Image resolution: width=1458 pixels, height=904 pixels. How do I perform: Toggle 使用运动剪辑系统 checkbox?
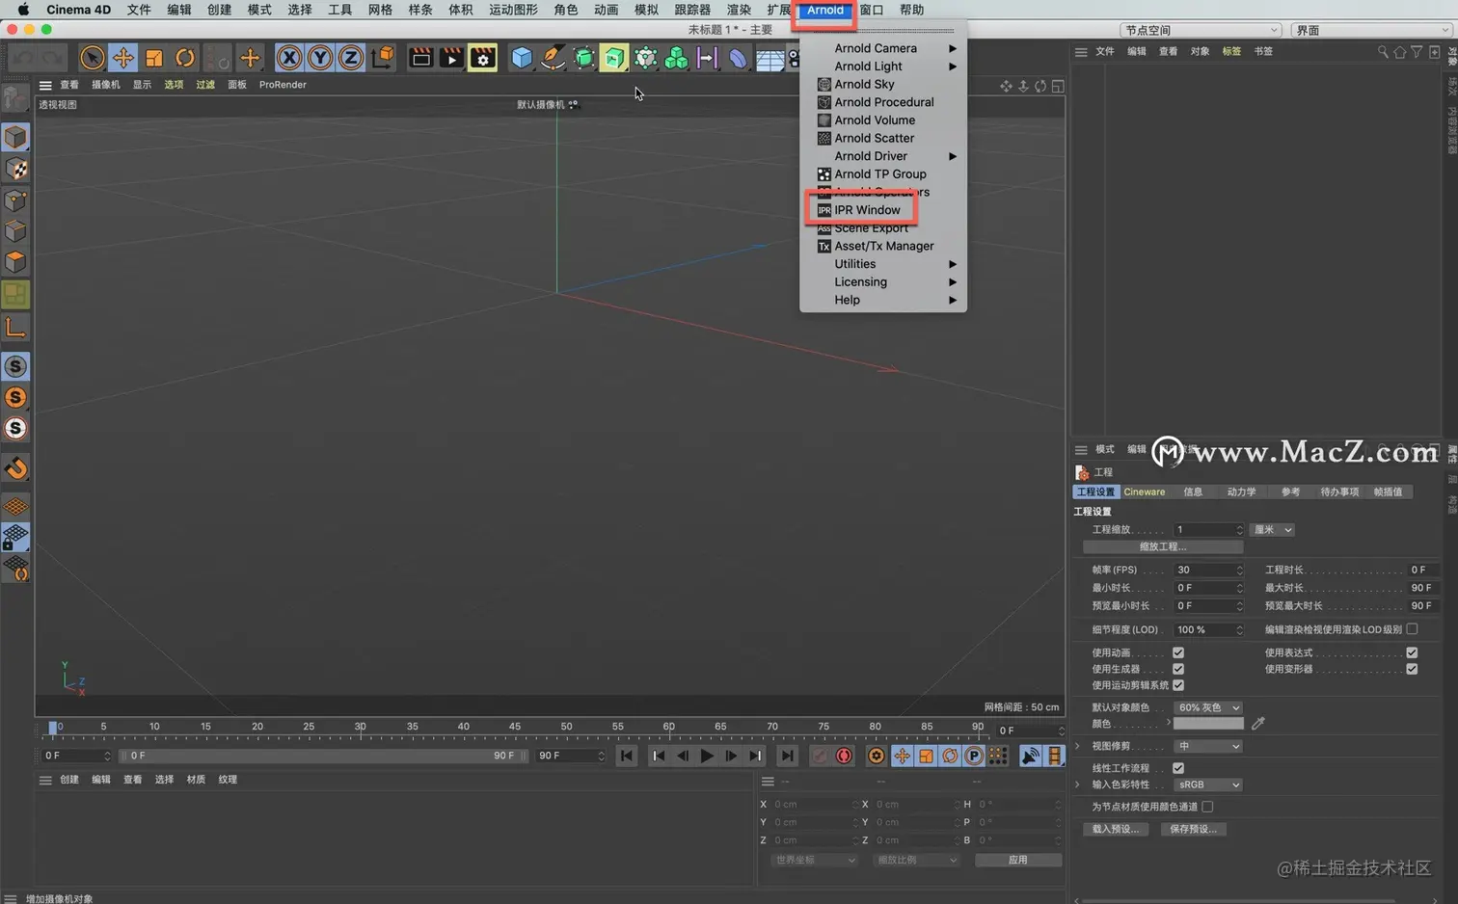[1178, 685]
